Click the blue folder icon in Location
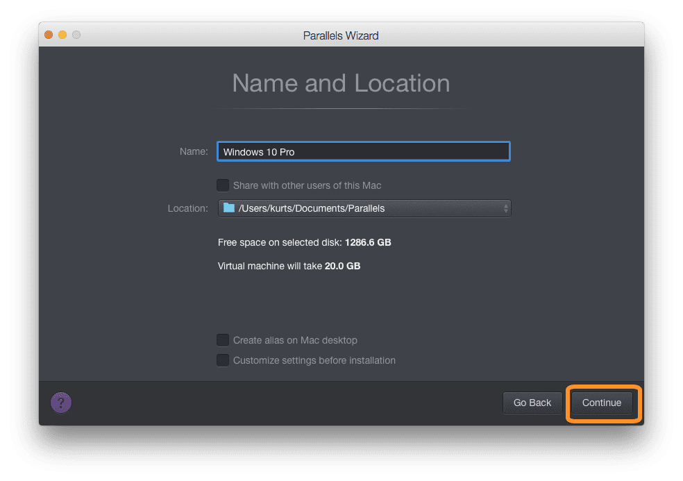 pyautogui.click(x=229, y=208)
